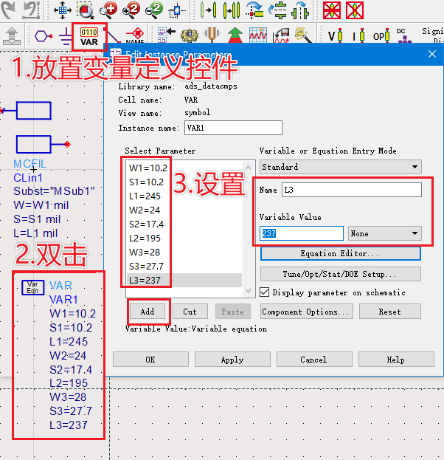The width and height of the screenshot is (444, 460).
Task: Click the zoom in magnifier with plus
Action: pyautogui.click(x=108, y=10)
